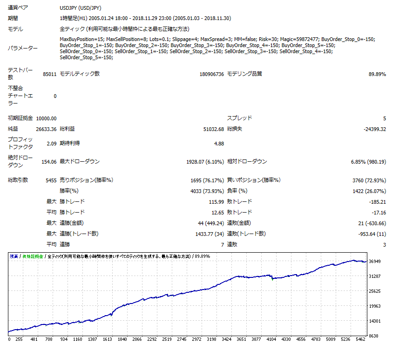The width and height of the screenshot is (399, 345).
Task: Click the chart y-axis label 36949
Action: [375, 262]
